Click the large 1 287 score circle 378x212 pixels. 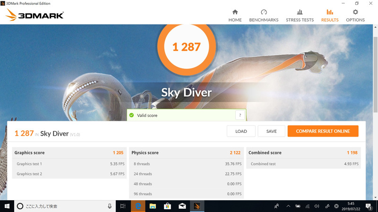(x=187, y=47)
